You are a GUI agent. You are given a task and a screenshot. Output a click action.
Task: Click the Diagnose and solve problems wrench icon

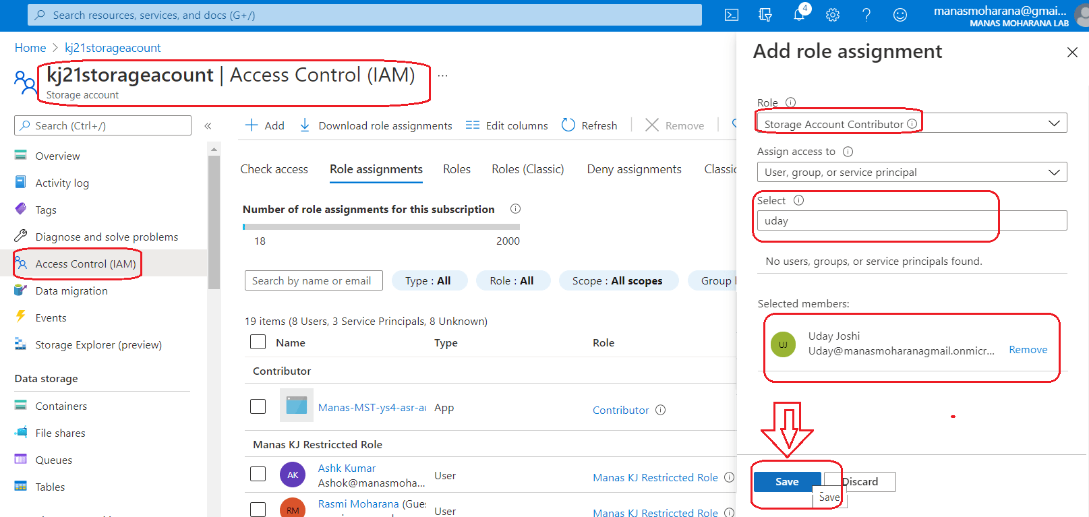click(x=21, y=237)
